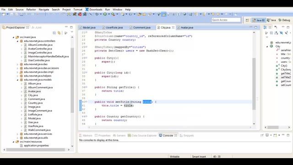
Task: Click the Open Perspective icon
Action: [247, 20]
